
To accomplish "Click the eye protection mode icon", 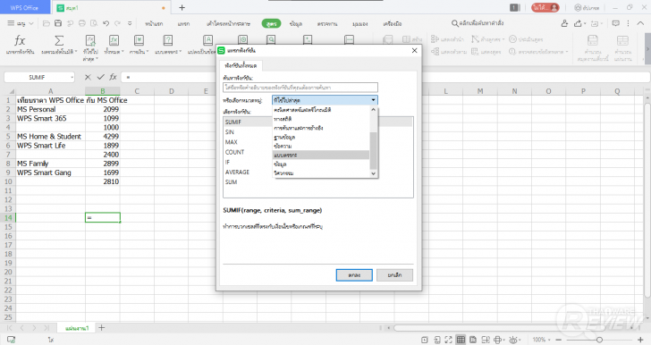I will pyautogui.click(x=512, y=340).
